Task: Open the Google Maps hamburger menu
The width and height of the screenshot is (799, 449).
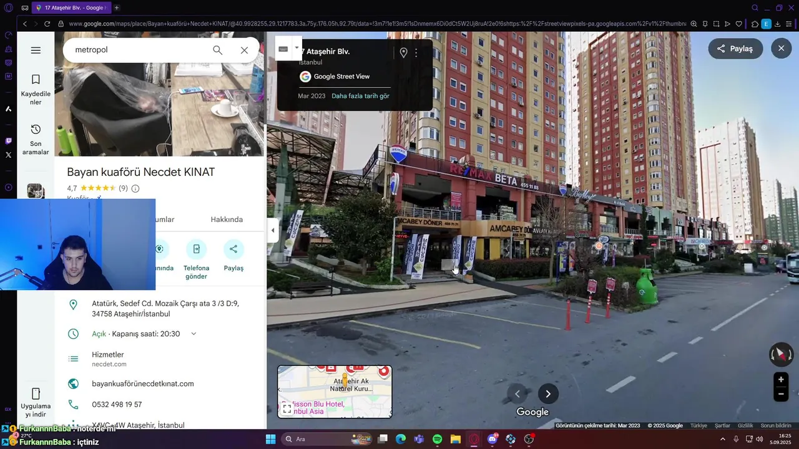Action: click(36, 51)
